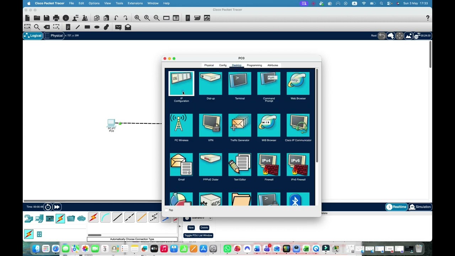Image resolution: width=455 pixels, height=256 pixels.
Task: Open the Dial-up app
Action: point(210,84)
